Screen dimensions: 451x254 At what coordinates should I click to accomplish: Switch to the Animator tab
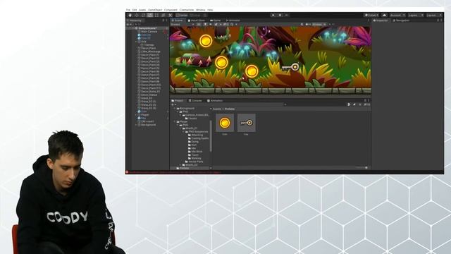[233, 20]
